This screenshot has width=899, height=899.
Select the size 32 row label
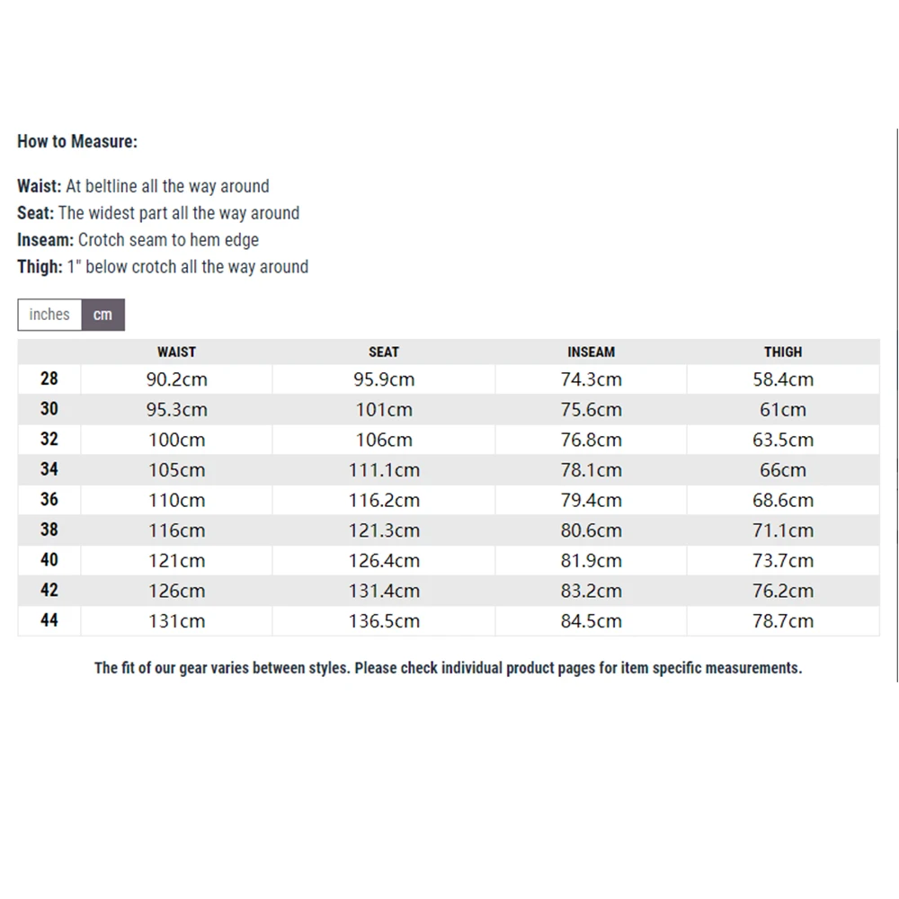coord(49,439)
